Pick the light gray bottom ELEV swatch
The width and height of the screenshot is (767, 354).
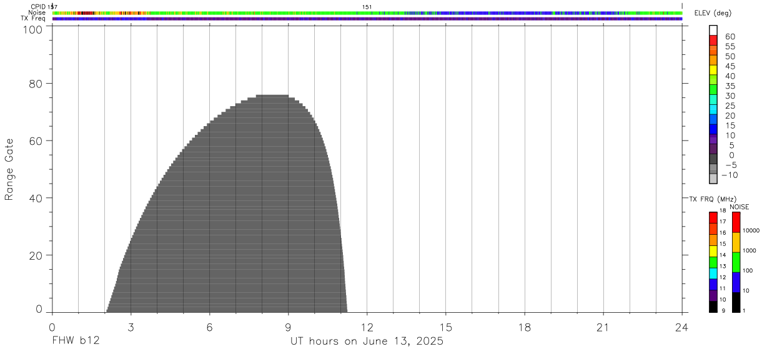(713, 179)
